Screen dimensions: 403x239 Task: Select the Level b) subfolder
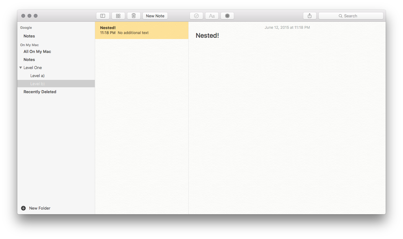point(56,84)
